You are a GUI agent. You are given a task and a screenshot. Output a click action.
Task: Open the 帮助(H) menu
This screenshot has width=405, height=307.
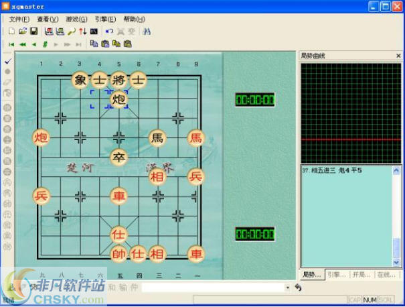(135, 19)
